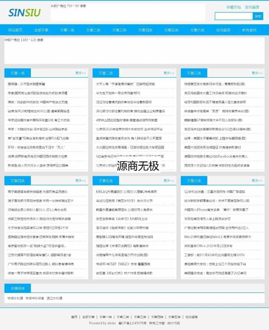This screenshot has width=269, height=330.
Task: Select 文章二类 in the blue navigation bar
Action: click(93, 30)
